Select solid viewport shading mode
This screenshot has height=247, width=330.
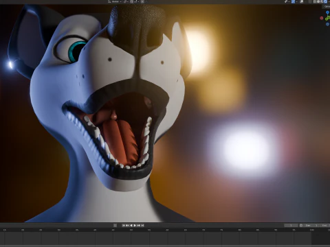[x=318, y=1]
